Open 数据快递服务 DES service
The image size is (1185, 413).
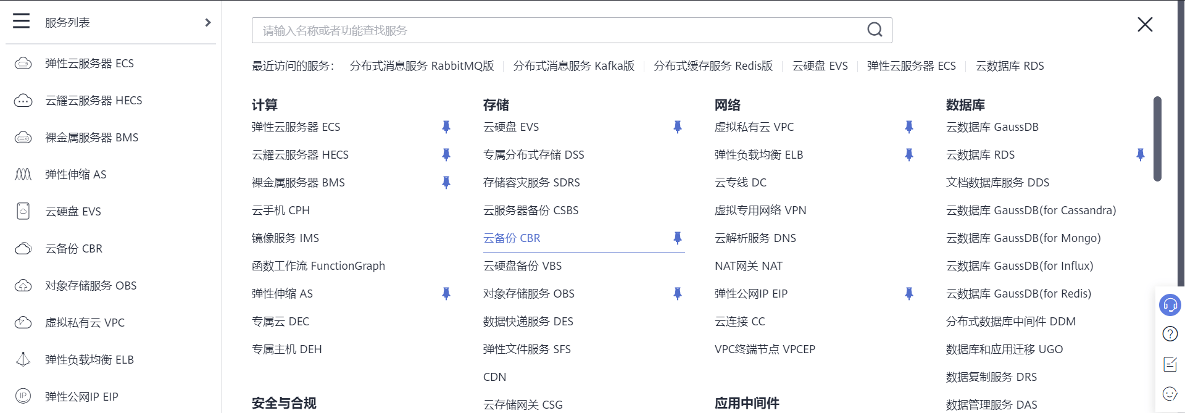coord(528,322)
